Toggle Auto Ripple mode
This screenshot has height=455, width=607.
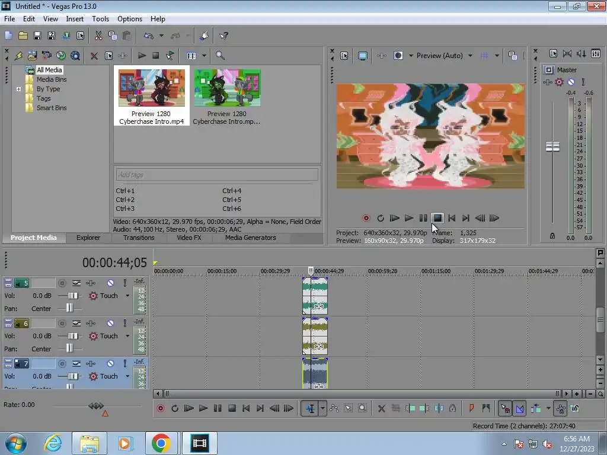[536, 409]
